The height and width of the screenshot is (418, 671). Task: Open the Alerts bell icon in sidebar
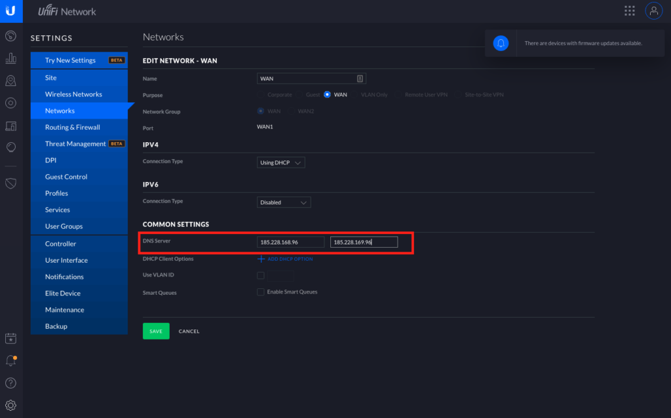[10, 360]
